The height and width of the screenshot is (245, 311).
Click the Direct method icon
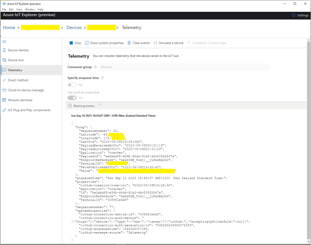pyautogui.click(x=4, y=80)
